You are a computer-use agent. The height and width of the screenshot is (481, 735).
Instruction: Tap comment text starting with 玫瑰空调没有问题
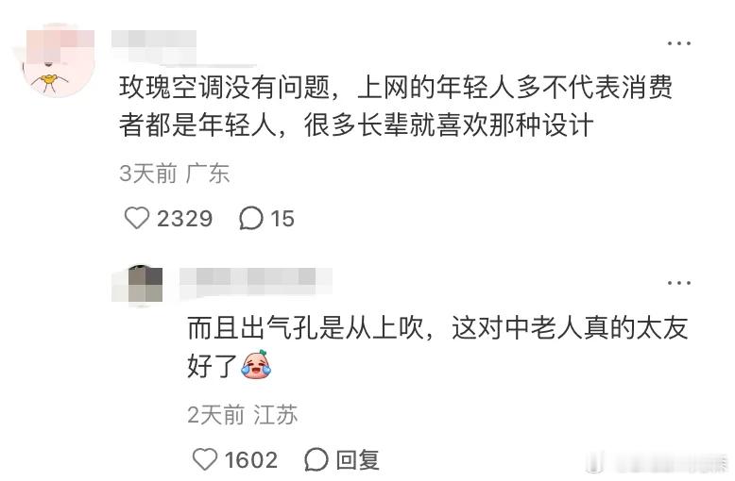click(x=396, y=107)
